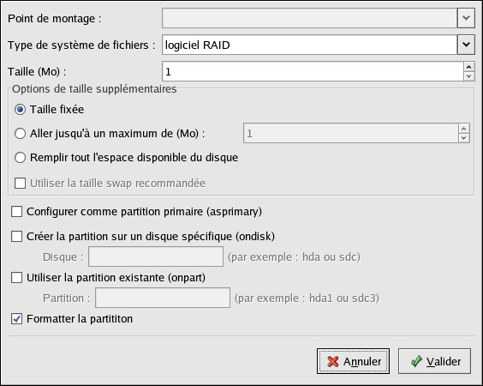Image resolution: width=483 pixels, height=386 pixels.
Task: Decrease Taille (Mo) with the down arrow
Action: pos(468,75)
